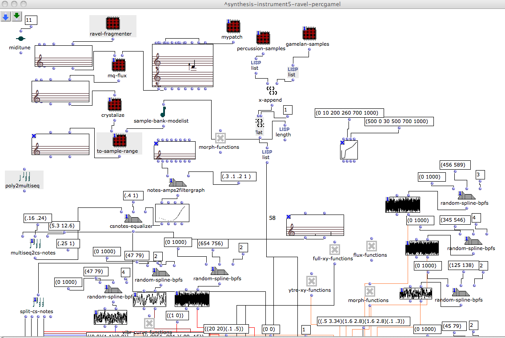Viewport: 505px width, 338px height.
Task: Click the crystalize patch icon
Action: tap(114, 105)
